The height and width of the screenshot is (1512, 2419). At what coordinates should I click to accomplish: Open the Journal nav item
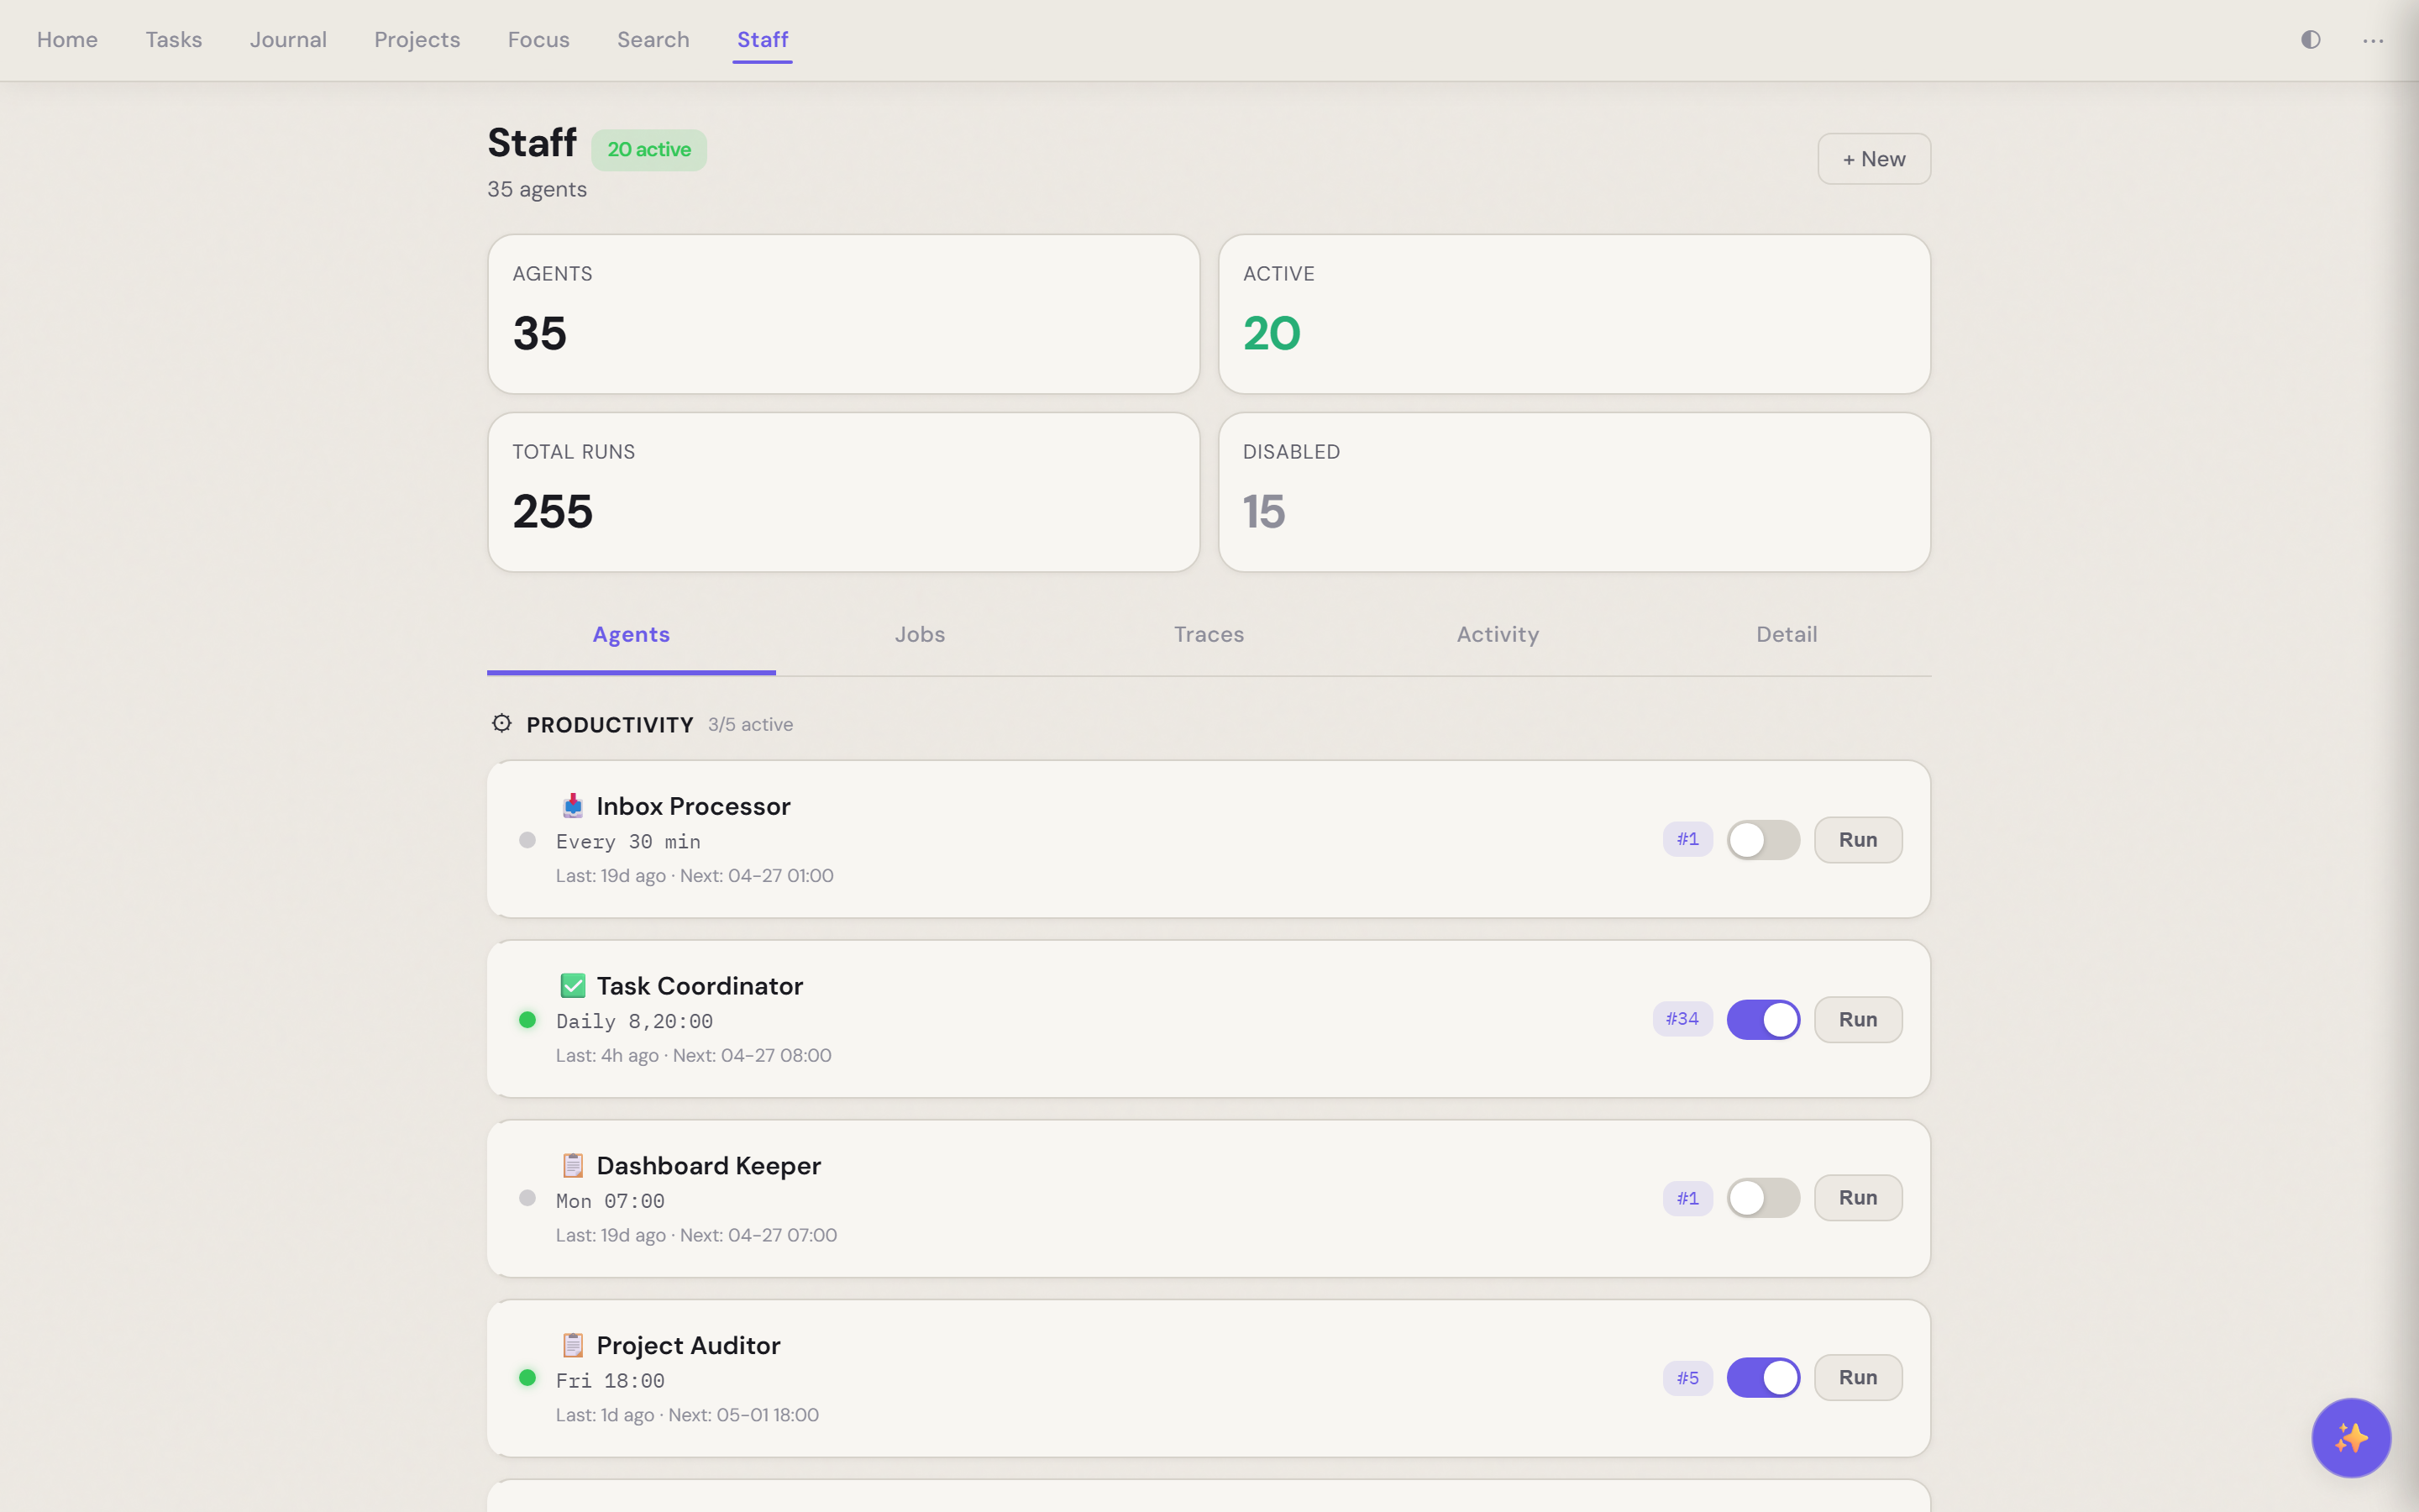(288, 40)
